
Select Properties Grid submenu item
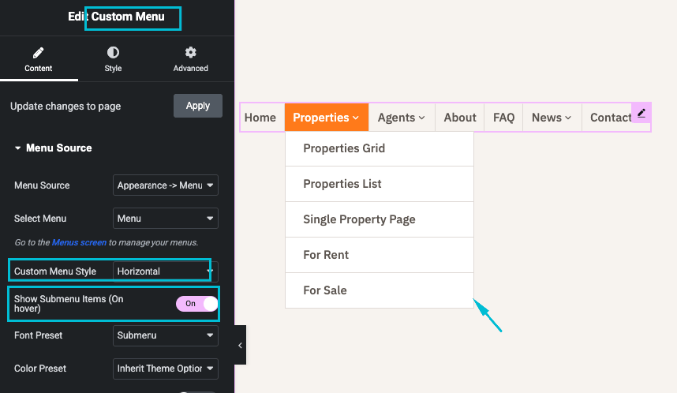pyautogui.click(x=344, y=148)
